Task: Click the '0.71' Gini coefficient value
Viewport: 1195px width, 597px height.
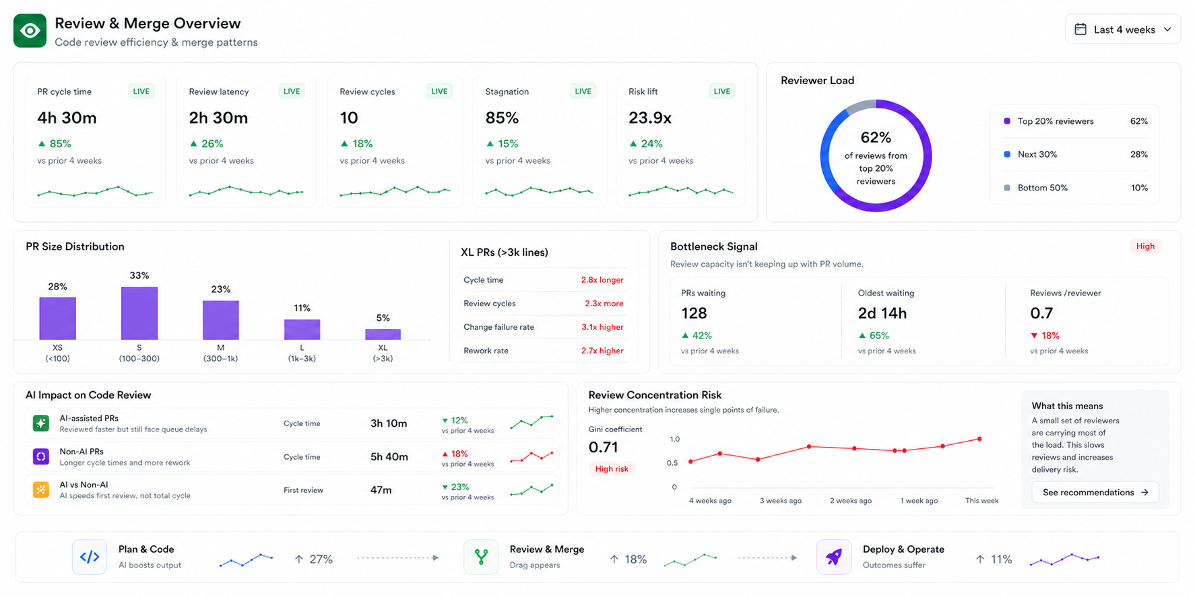Action: tap(604, 447)
